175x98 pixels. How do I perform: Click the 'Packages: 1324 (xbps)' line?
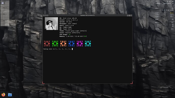tap(68, 23)
